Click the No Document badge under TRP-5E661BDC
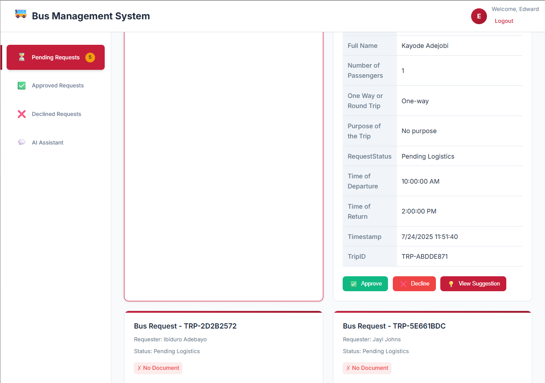The width and height of the screenshot is (545, 383). click(367, 368)
